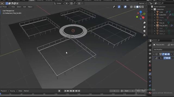Open the Global transform orientation dropdown
This screenshot has width=174, height=97.
(x=59, y=4)
